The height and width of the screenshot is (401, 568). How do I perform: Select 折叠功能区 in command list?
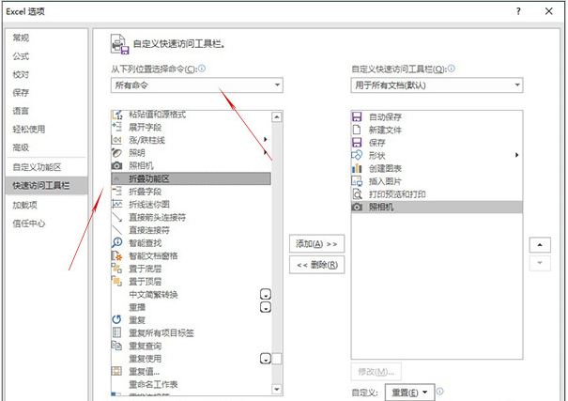pos(192,178)
